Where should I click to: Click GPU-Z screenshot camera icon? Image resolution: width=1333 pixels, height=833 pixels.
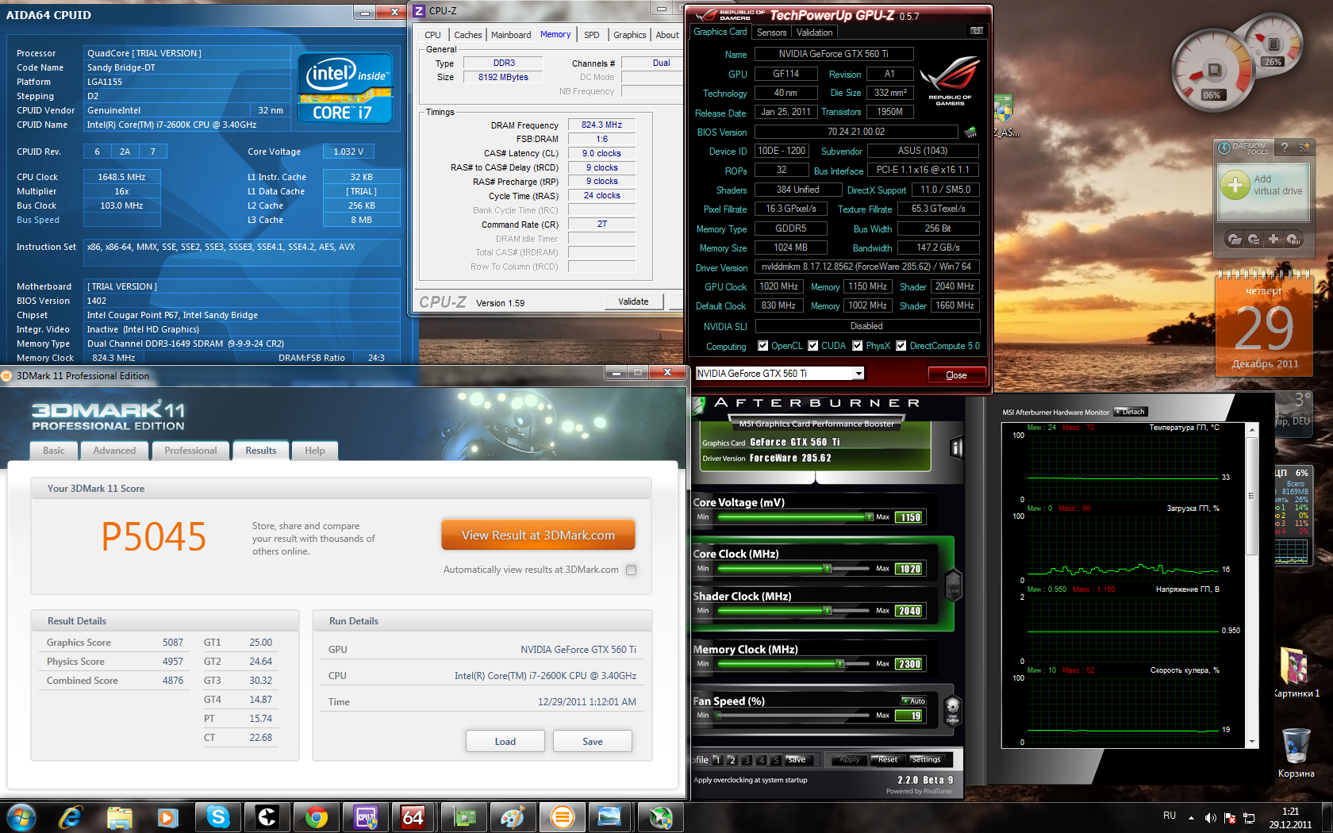(x=977, y=31)
